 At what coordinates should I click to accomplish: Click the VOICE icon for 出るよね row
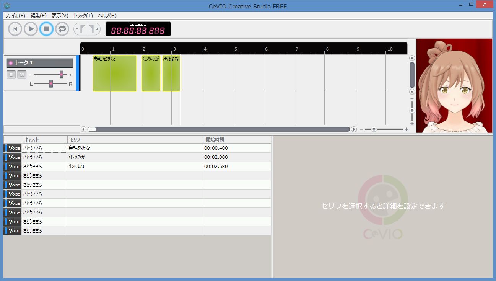[13, 167]
